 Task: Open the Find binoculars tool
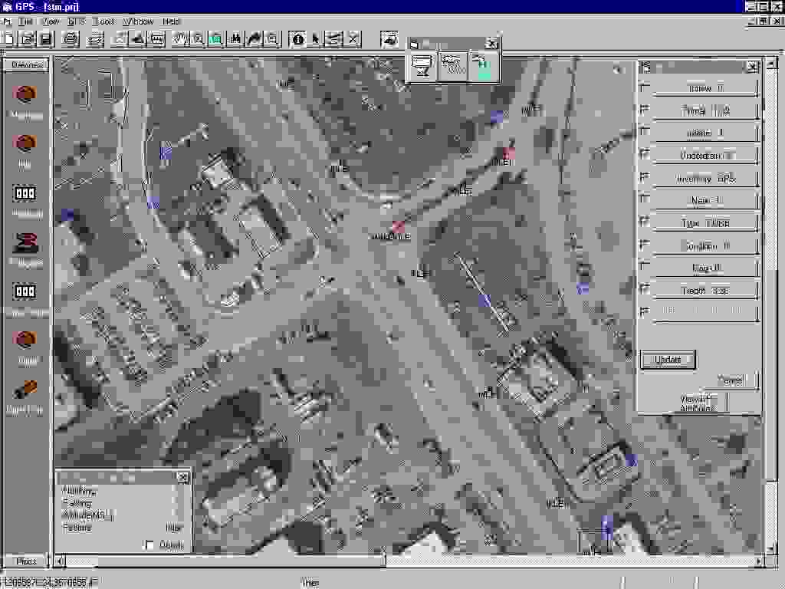click(x=235, y=39)
